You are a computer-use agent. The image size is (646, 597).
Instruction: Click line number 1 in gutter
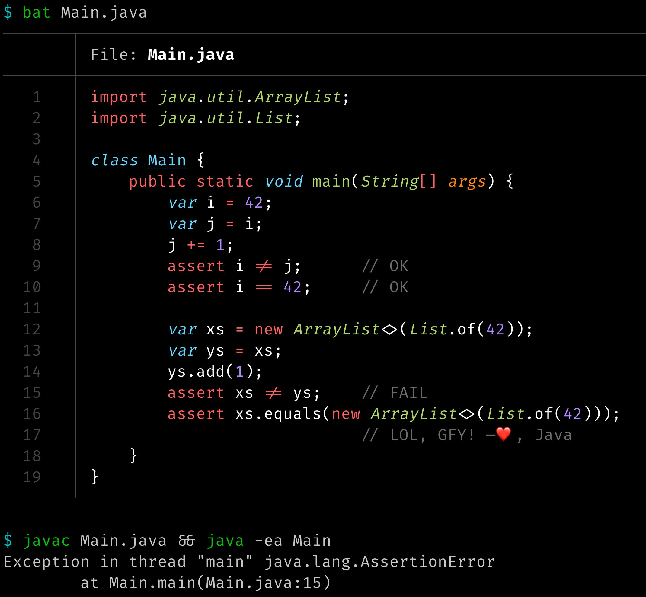37,97
